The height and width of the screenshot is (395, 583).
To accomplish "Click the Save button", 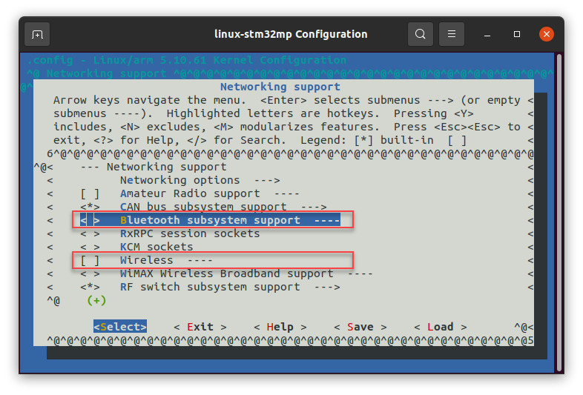I will click(x=360, y=327).
